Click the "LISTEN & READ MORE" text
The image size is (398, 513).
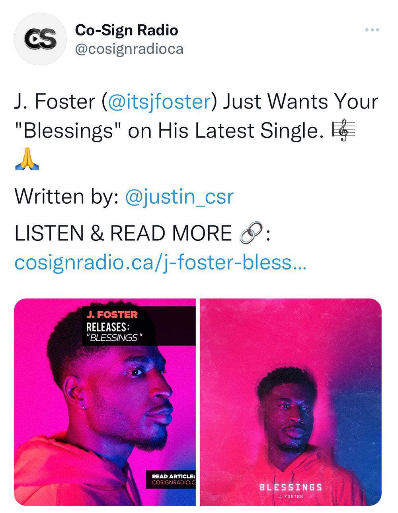tap(123, 234)
